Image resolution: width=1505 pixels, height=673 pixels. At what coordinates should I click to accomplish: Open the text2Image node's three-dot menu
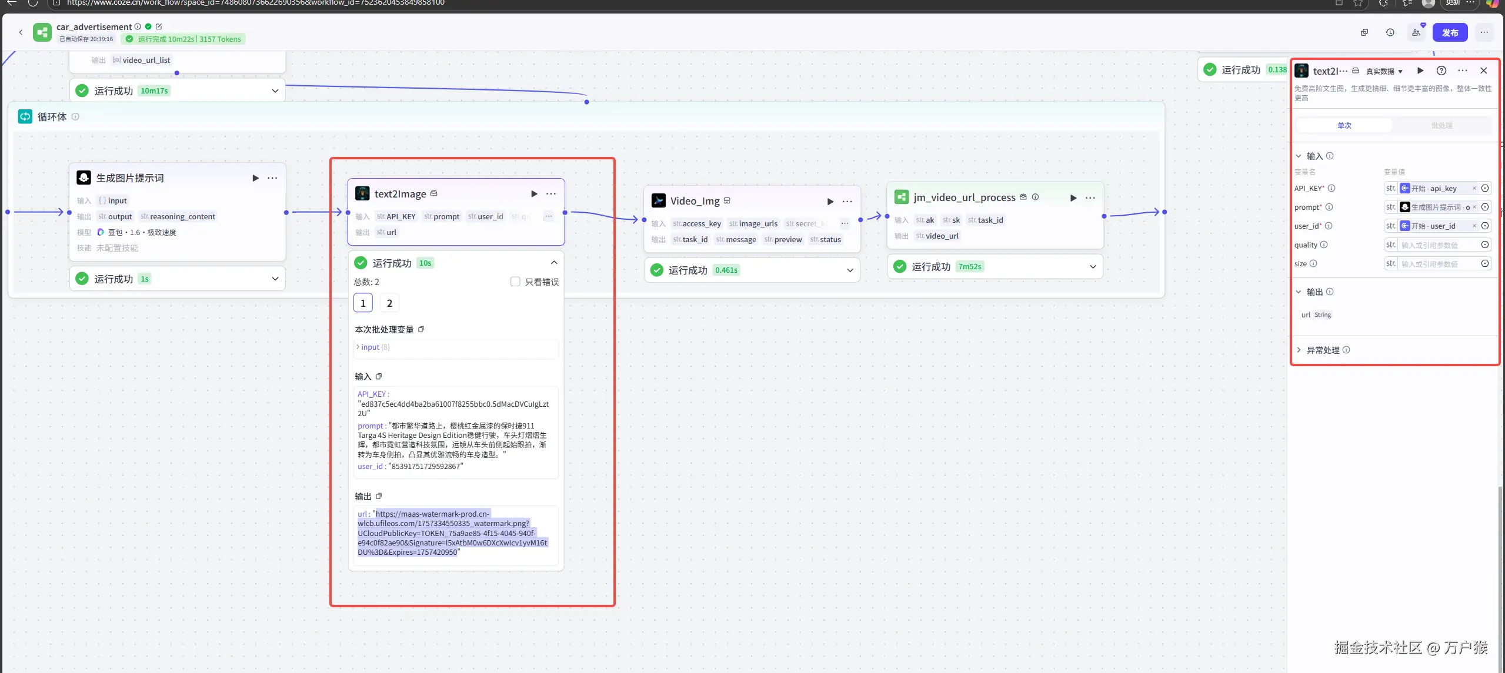550,194
